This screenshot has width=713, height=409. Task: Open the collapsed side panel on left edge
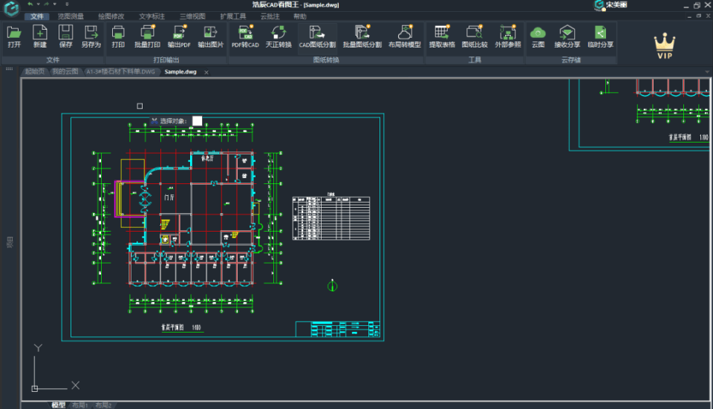point(10,242)
